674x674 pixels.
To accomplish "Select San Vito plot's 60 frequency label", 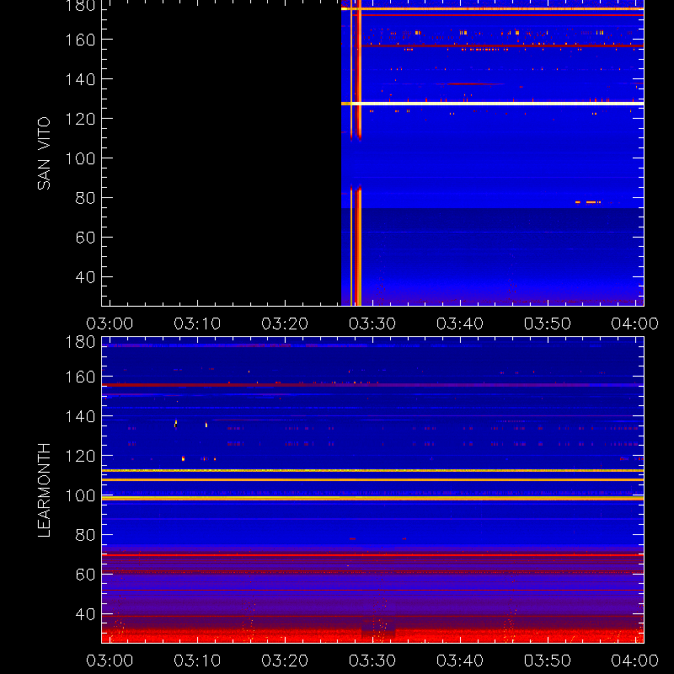I will (85, 238).
